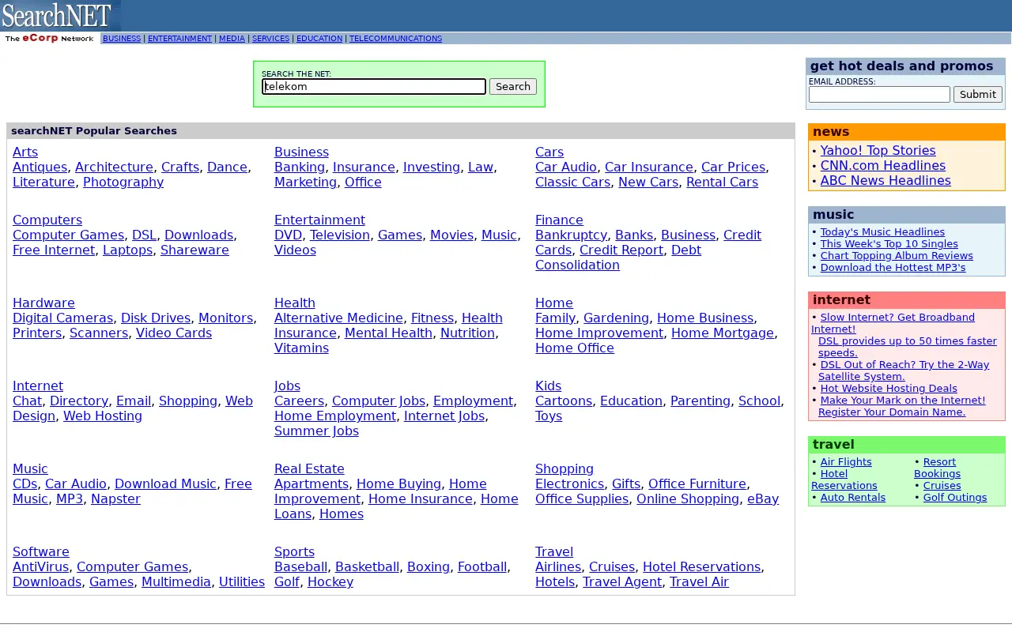Open the Computers category heading
1012x632 pixels.
[x=47, y=220]
